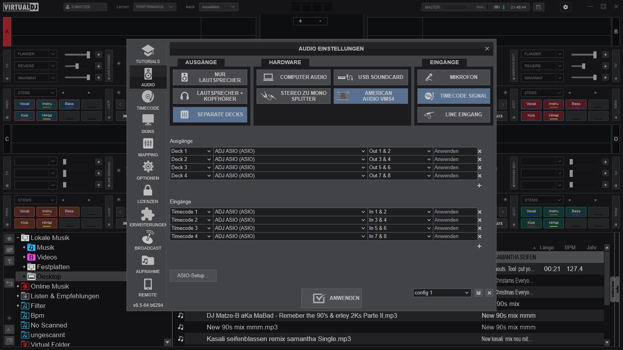Sort the file list by BPM column
Viewport: 623px width, 350px height.
(570, 247)
